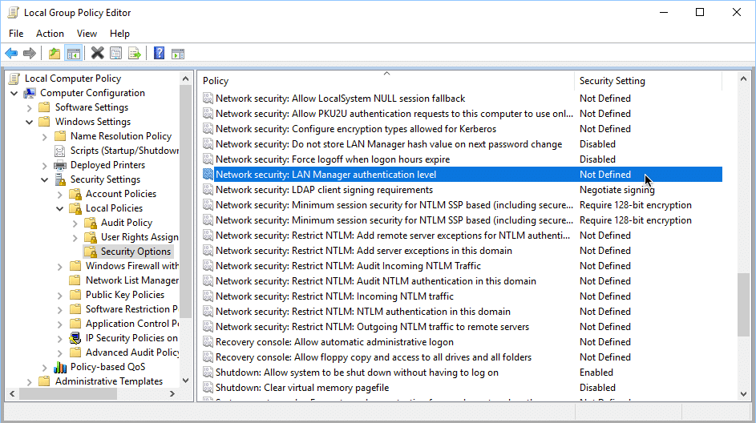Open the View menu
756x423 pixels.
click(x=87, y=33)
